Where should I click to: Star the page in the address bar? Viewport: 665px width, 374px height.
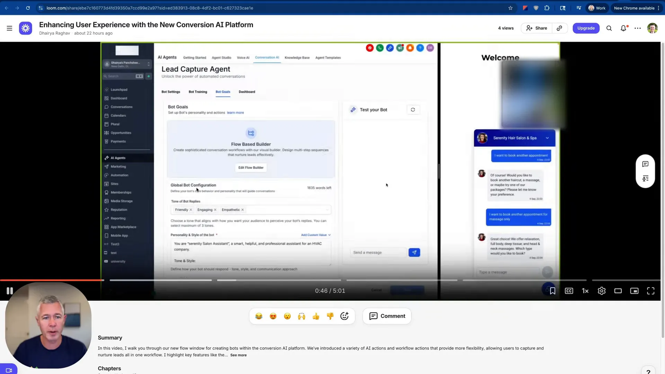[511, 8]
